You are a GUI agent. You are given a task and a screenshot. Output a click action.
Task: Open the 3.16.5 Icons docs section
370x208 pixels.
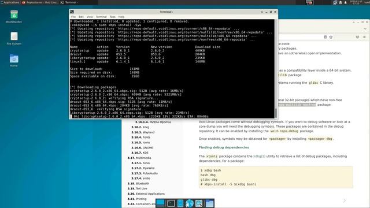140,143
